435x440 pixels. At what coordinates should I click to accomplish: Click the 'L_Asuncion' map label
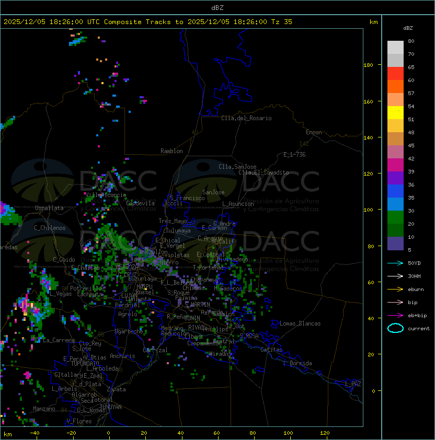(238, 204)
